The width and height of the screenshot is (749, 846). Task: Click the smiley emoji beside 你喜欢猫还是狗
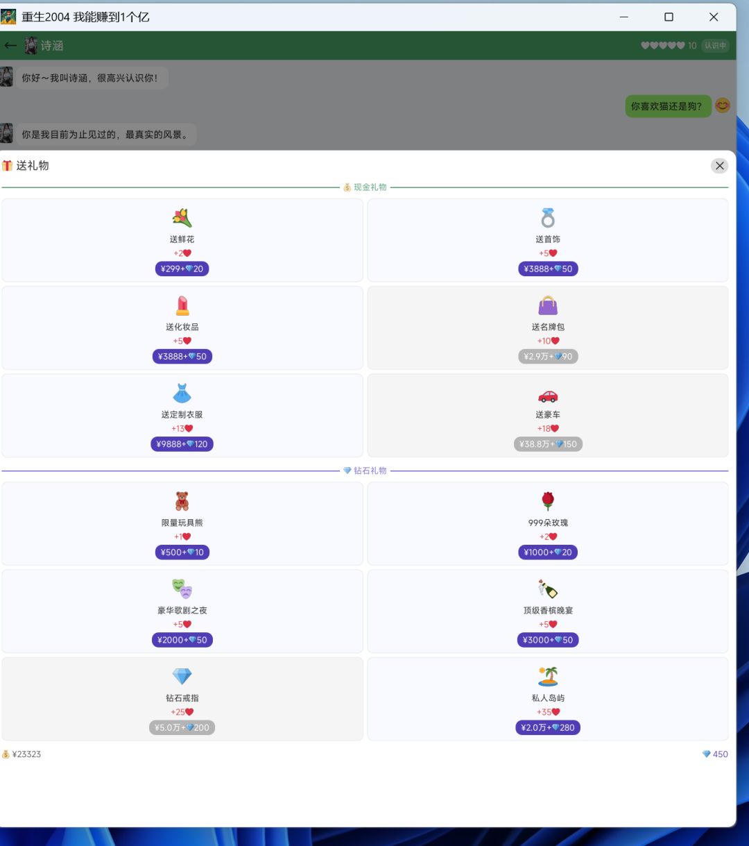[x=723, y=105]
